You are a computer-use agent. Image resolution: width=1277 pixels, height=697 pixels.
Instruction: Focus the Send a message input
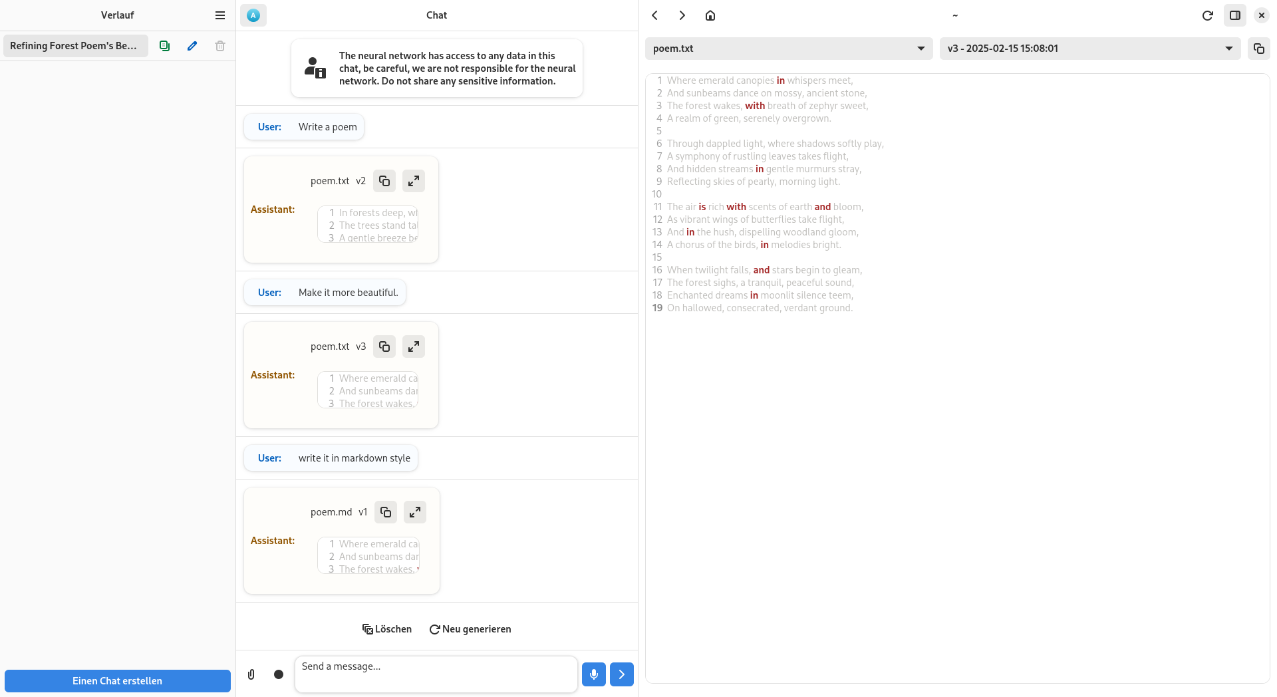point(436,674)
